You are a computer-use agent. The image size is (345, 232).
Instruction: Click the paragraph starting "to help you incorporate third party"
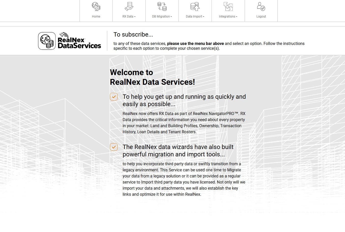184,179
